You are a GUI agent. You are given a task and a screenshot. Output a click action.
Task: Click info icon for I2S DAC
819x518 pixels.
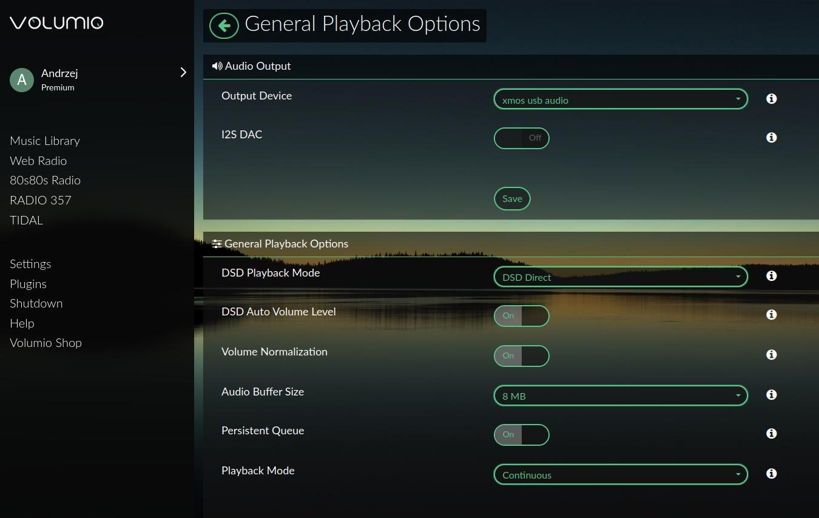tap(772, 138)
